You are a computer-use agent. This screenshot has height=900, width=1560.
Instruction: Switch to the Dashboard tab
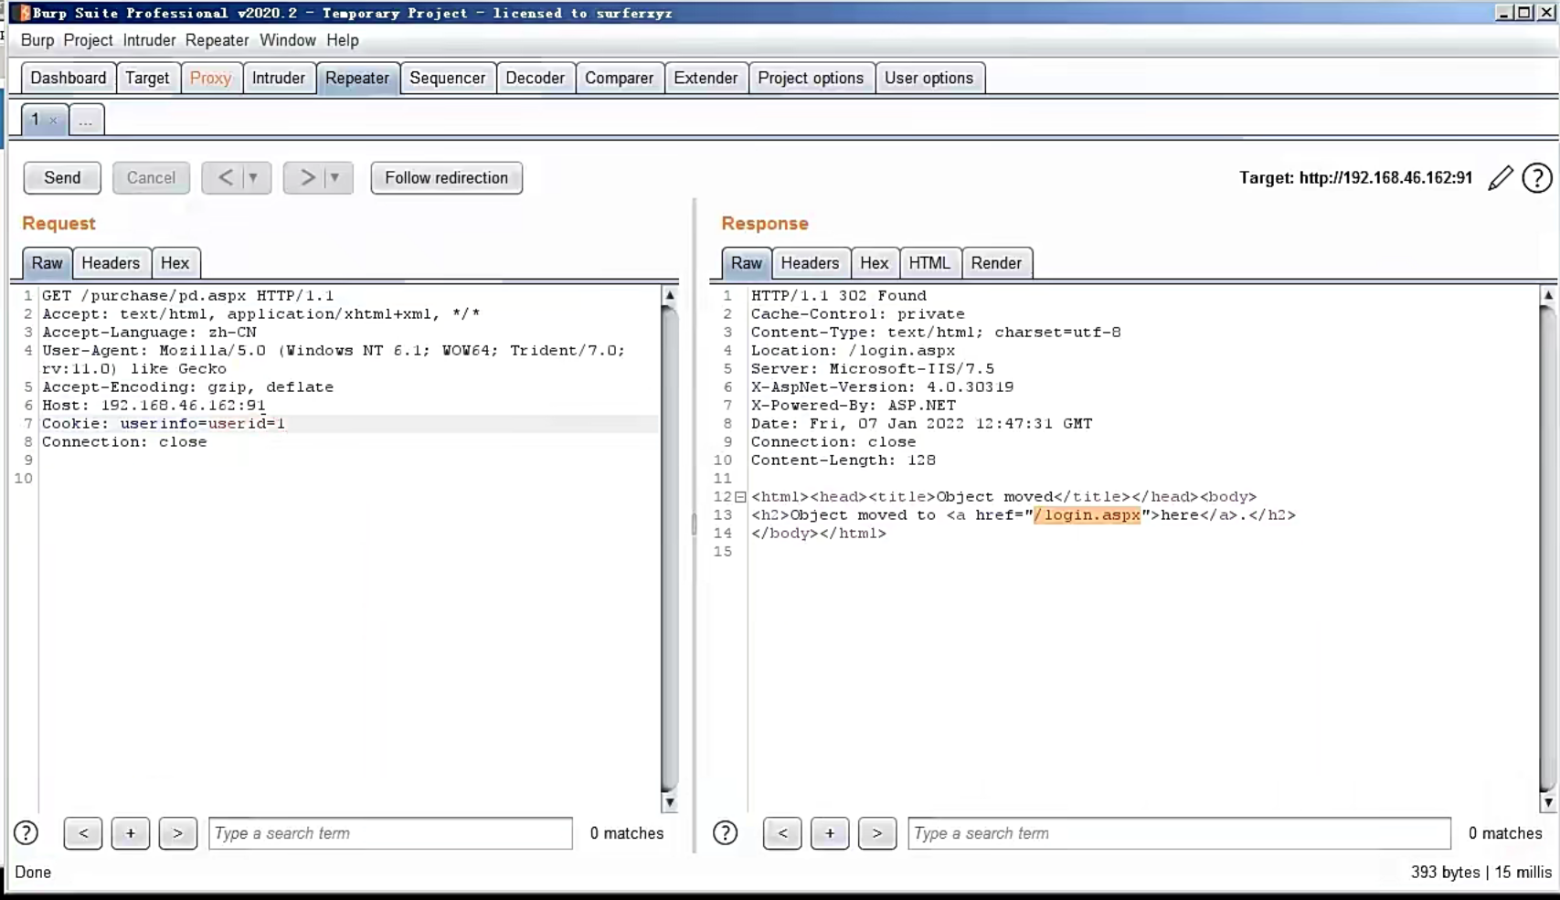pos(69,78)
